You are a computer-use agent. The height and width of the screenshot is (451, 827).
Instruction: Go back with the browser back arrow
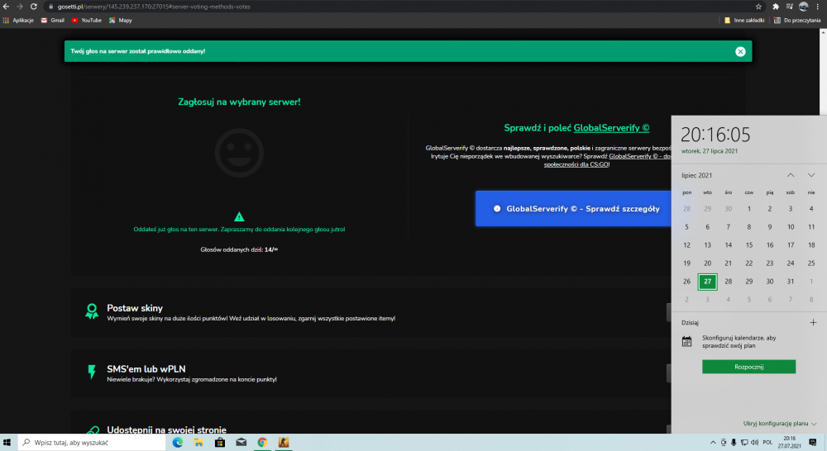pos(7,7)
